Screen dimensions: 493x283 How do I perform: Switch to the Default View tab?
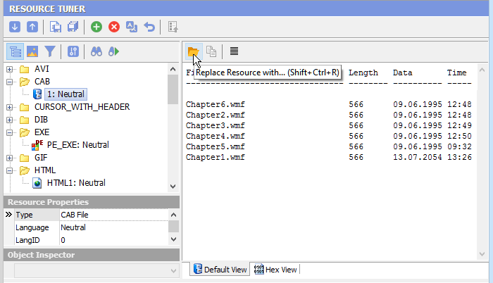tap(220, 270)
